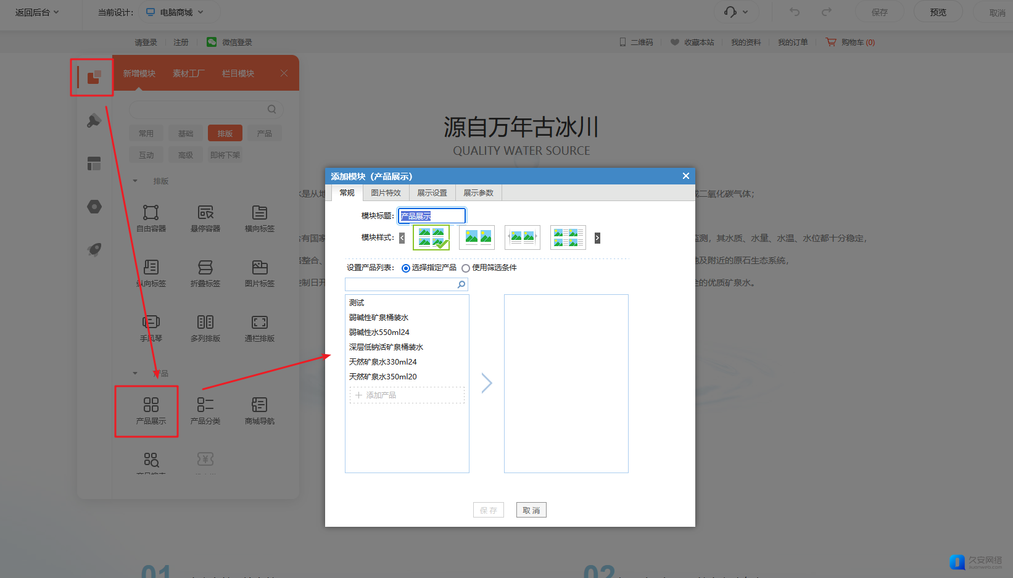
Task: Expand the 返回后台 dropdown menu
Action: point(37,12)
